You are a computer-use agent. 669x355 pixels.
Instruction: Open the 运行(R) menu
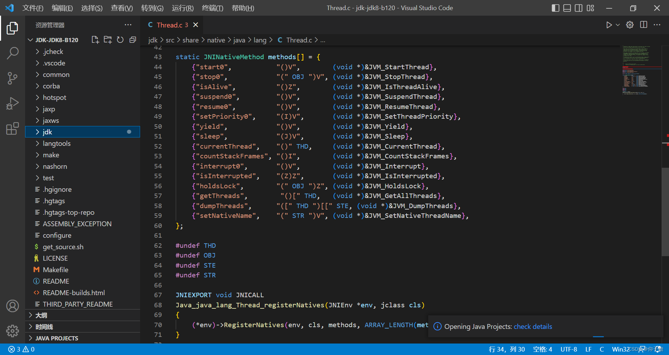point(183,8)
